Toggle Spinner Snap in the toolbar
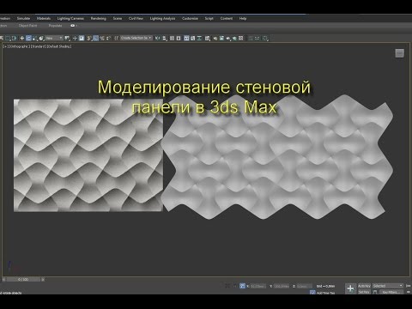 (108, 38)
